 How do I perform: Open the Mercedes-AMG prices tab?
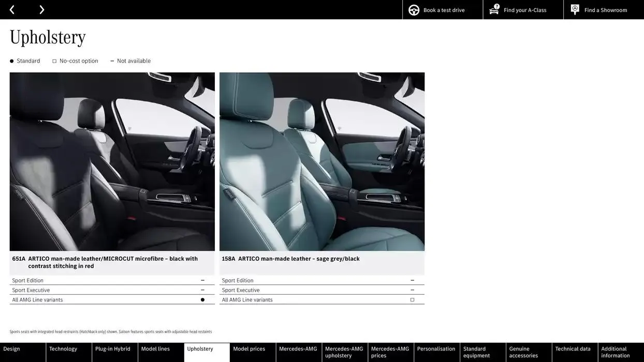(391, 352)
